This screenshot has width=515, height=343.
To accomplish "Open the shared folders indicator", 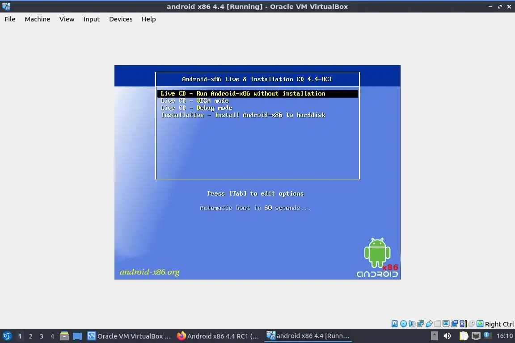I will [x=438, y=324].
